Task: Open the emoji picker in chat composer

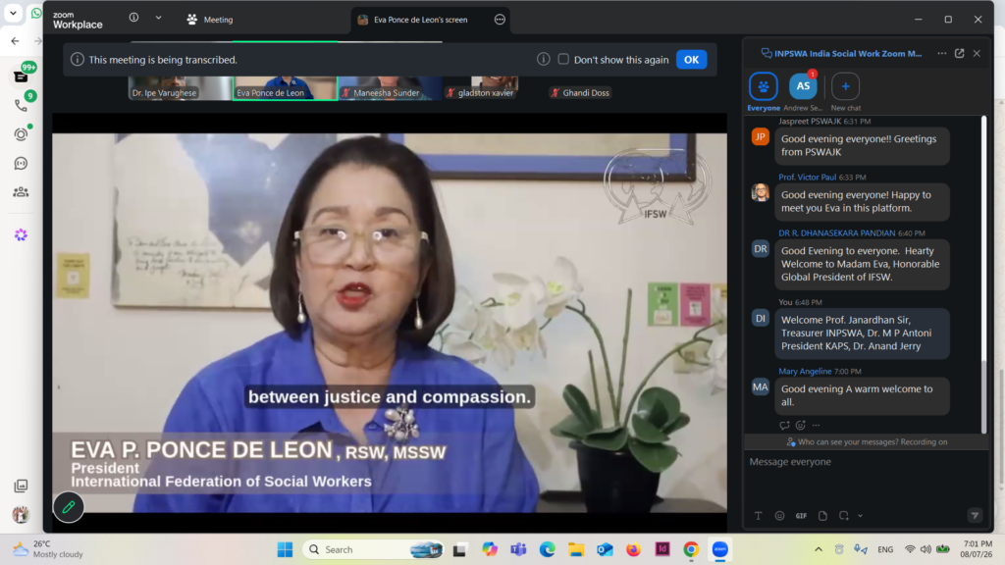Action: (x=779, y=516)
